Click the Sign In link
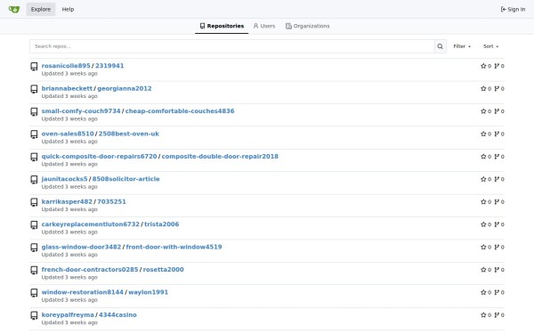The height and width of the screenshot is (334, 534). 513,9
